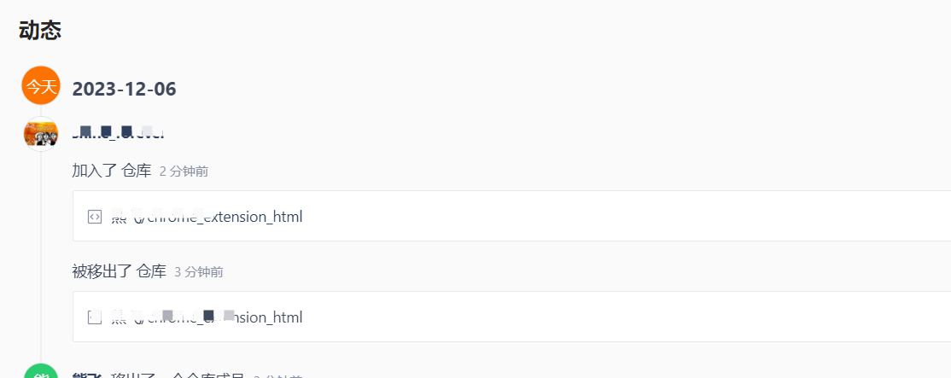951x378 pixels.
Task: Click the vertical timeline line below the photo avatar
Action: pyautogui.click(x=41, y=254)
